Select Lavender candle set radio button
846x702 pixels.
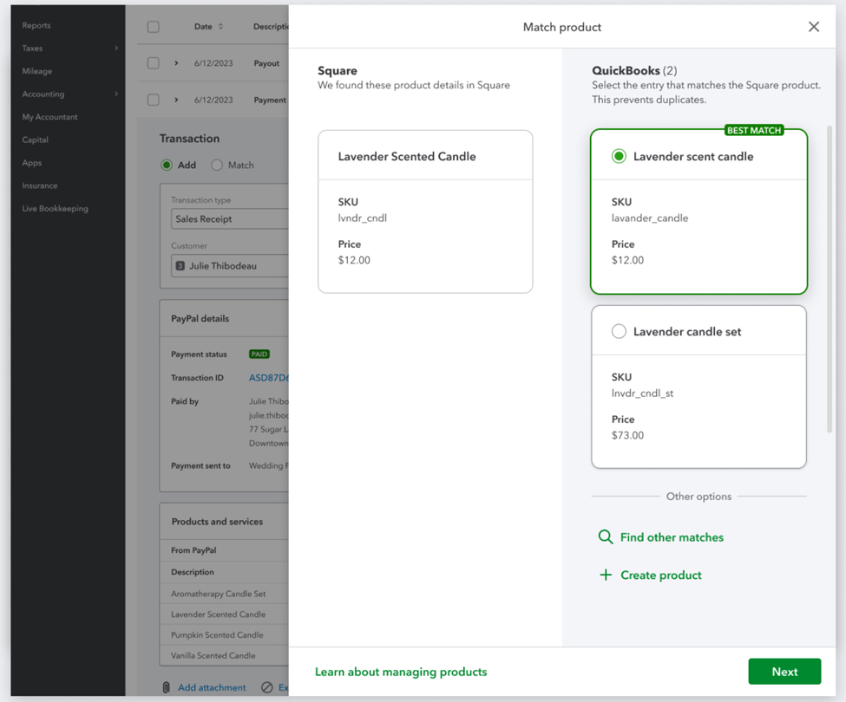pos(619,331)
